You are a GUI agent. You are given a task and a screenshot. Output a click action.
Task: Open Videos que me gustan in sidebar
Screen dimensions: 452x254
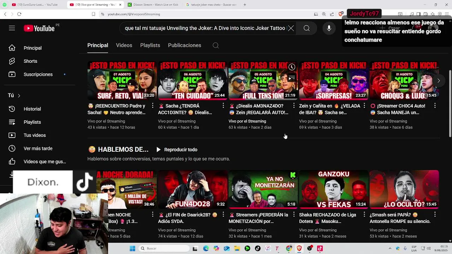pyautogui.click(x=44, y=162)
